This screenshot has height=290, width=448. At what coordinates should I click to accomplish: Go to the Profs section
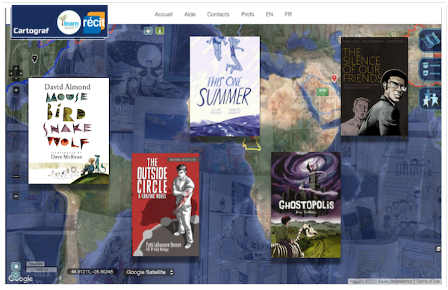(247, 14)
